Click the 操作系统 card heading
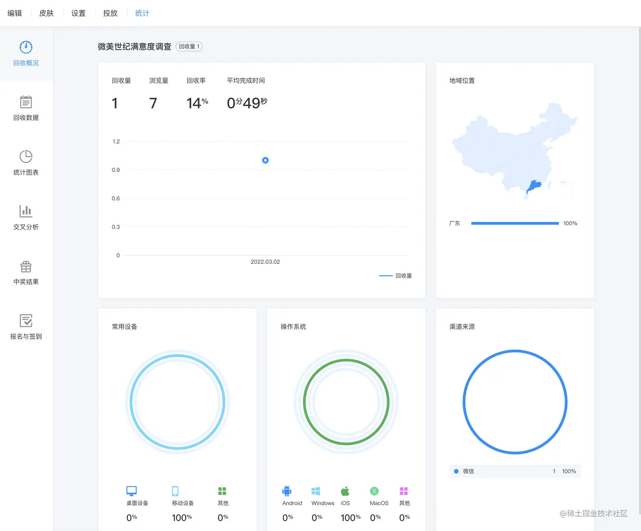The width and height of the screenshot is (641, 531). 293,326
